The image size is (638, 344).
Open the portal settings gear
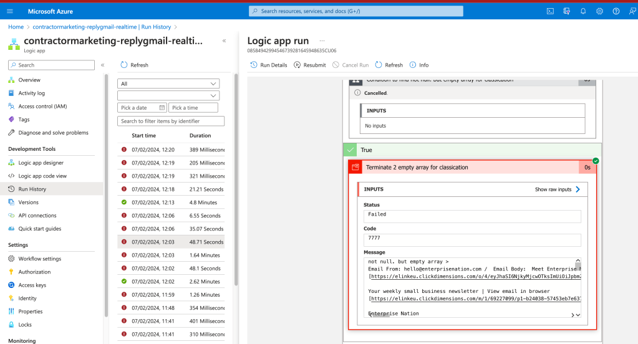(599, 11)
